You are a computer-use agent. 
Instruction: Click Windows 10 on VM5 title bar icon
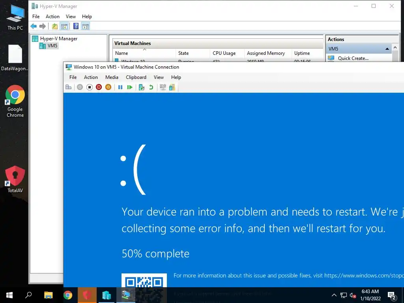click(x=69, y=67)
